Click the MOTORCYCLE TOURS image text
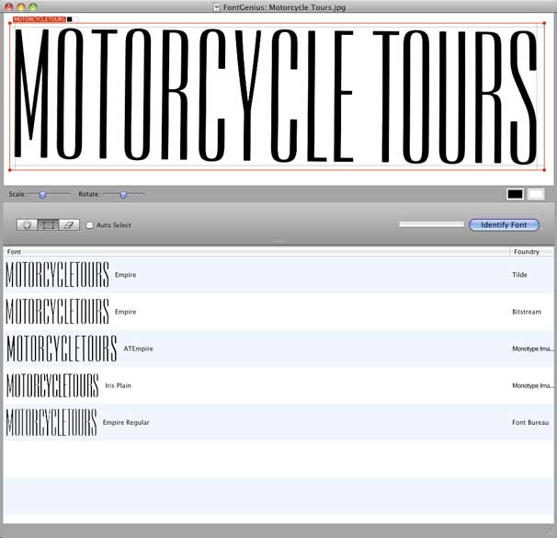The height and width of the screenshot is (538, 557). 276,97
